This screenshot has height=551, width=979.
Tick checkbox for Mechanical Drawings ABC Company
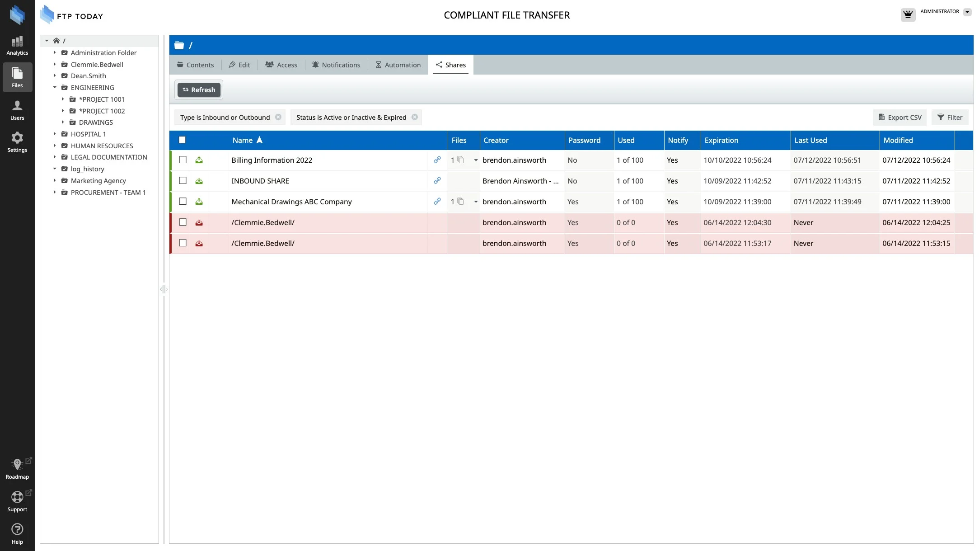(183, 202)
